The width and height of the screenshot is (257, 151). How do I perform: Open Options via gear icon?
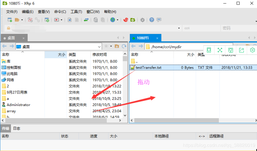click(x=142, y=20)
